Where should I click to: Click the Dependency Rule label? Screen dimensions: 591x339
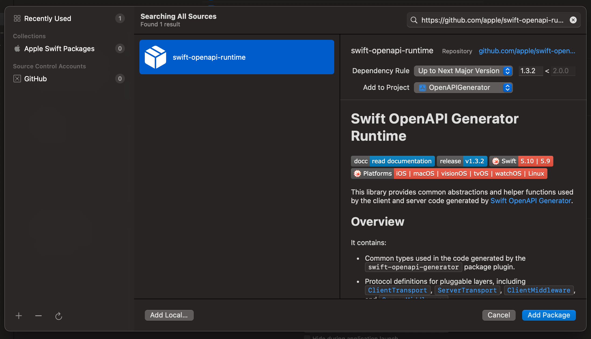pyautogui.click(x=381, y=71)
